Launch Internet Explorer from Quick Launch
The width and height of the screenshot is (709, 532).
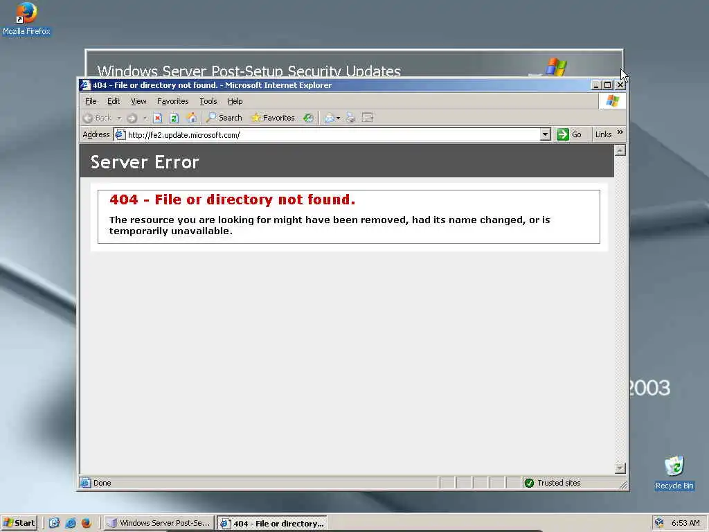(70, 523)
